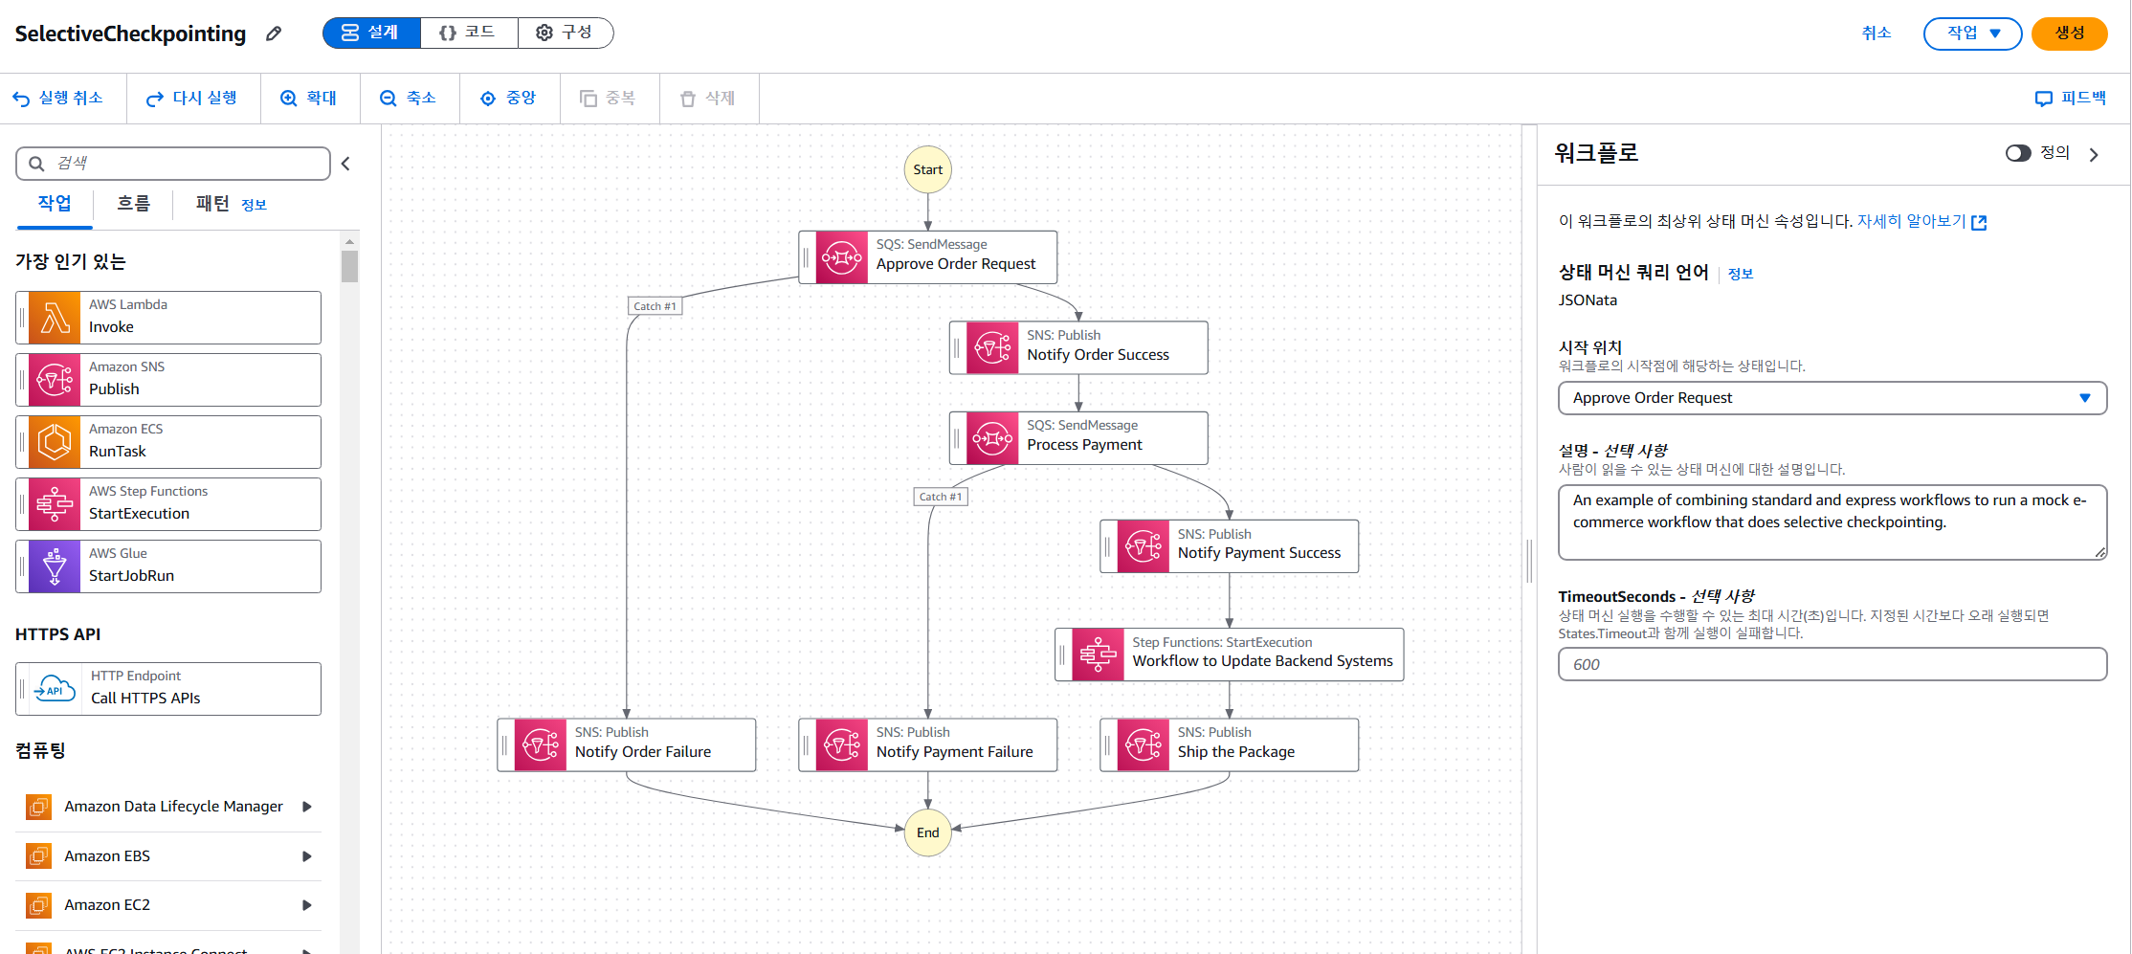
Task: Select Workflow to Update Backend Systems icon
Action: point(1098,654)
